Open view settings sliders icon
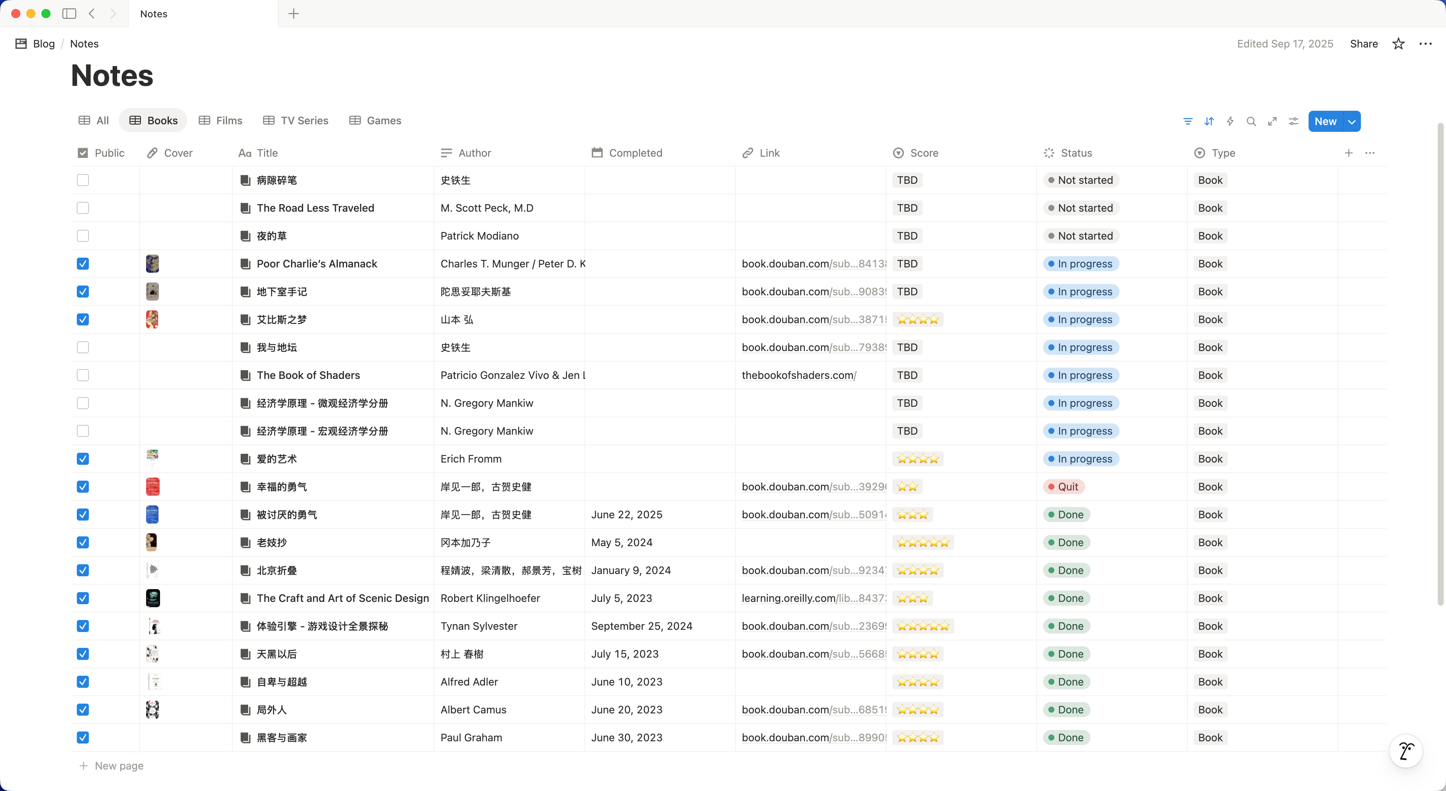The width and height of the screenshot is (1446, 791). pos(1293,121)
